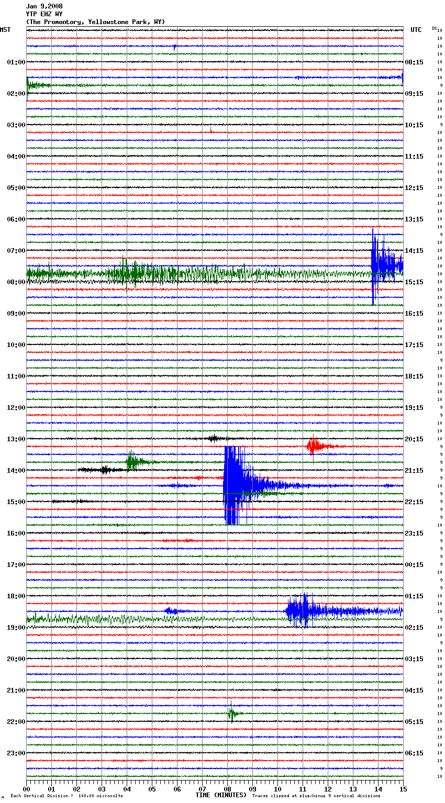Click the MST timezone label
This screenshot has width=445, height=803.
tap(5, 30)
